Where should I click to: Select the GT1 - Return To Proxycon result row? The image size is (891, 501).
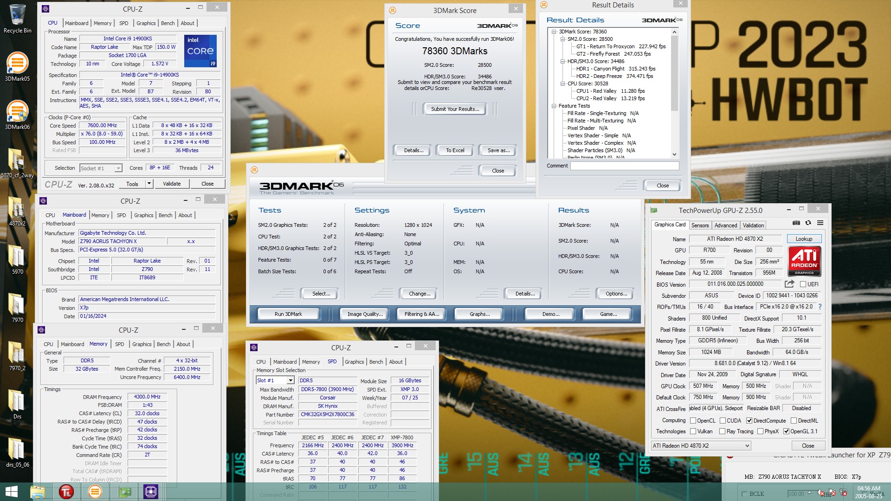(620, 47)
